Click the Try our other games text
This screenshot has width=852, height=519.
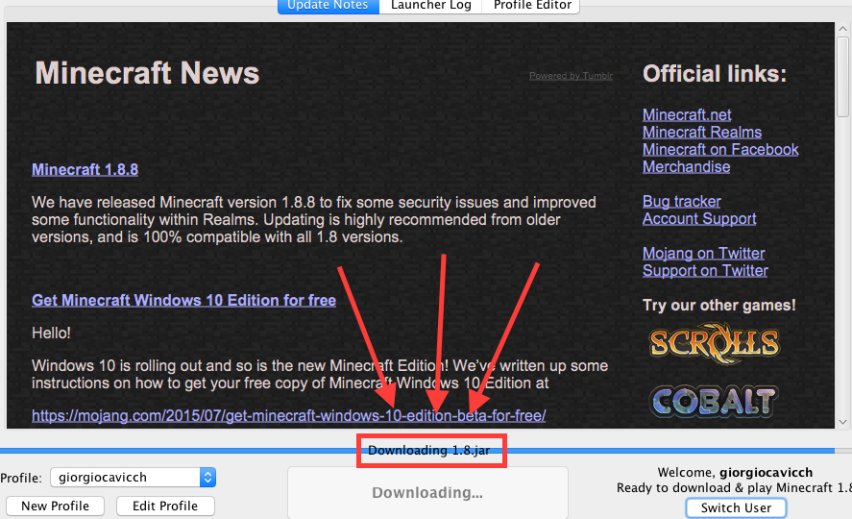pos(718,305)
